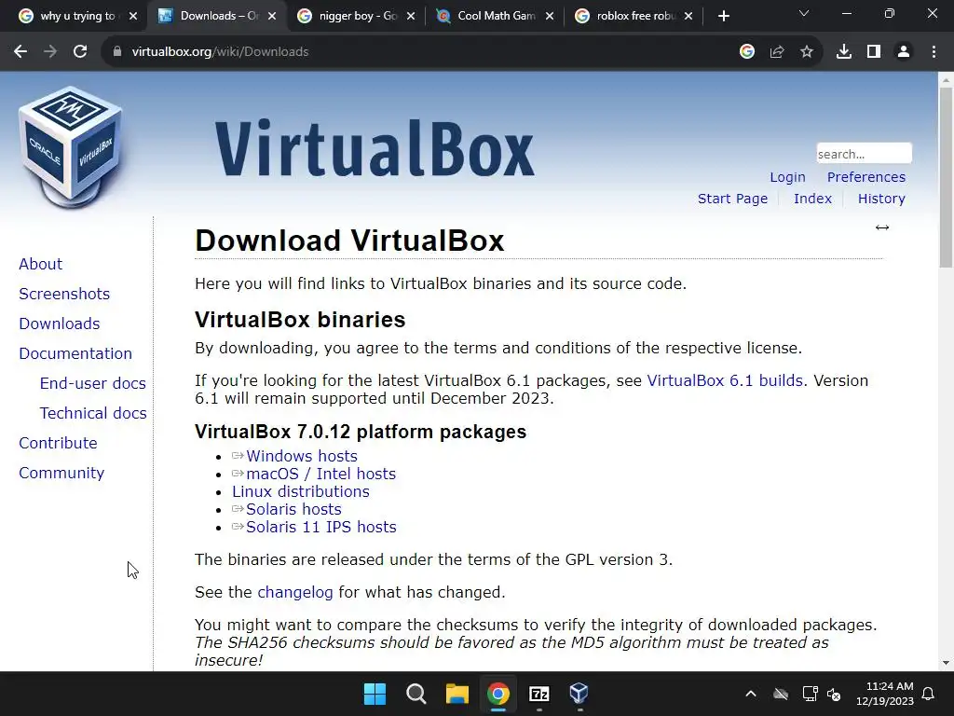
Task: Click the VirtualBox cube logo
Action: click(70, 147)
